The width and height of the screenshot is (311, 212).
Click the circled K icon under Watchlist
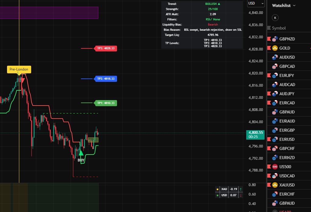(x=275, y=18)
